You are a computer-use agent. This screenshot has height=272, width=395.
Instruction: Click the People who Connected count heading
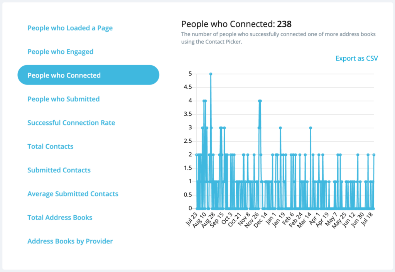pos(236,24)
